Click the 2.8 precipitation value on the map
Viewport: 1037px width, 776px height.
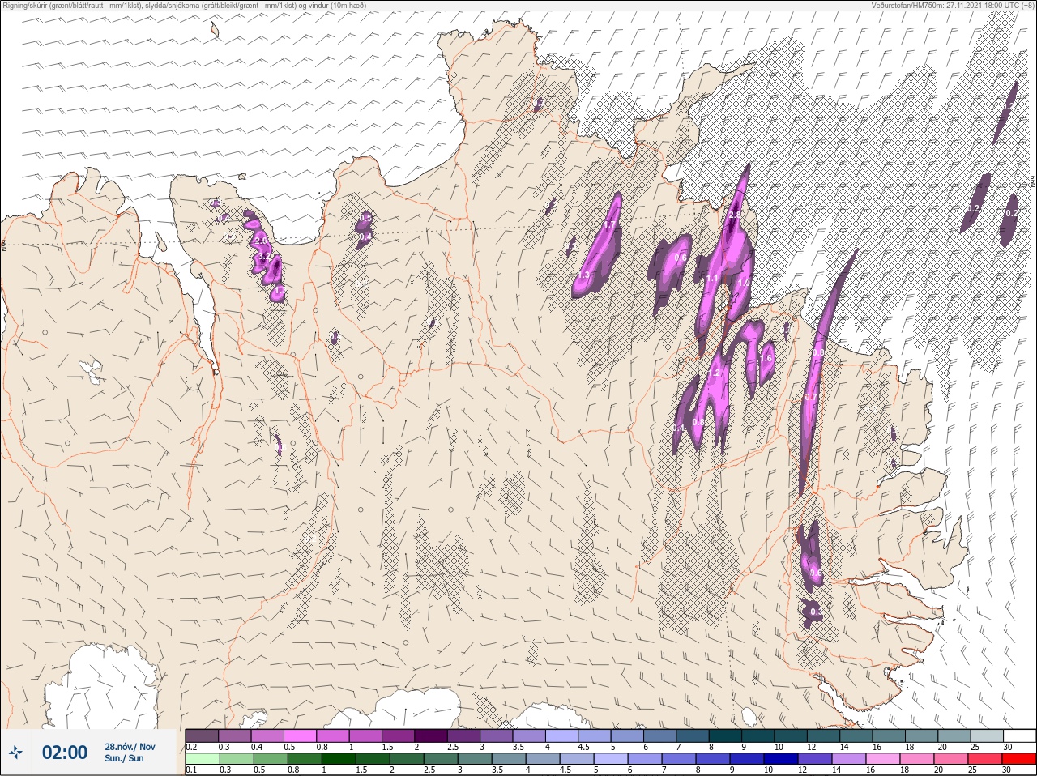735,215
